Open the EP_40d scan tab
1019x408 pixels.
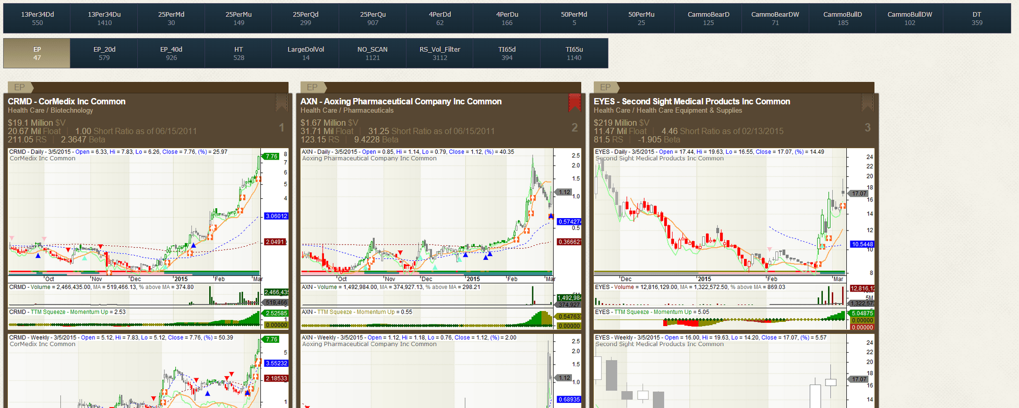coord(171,53)
